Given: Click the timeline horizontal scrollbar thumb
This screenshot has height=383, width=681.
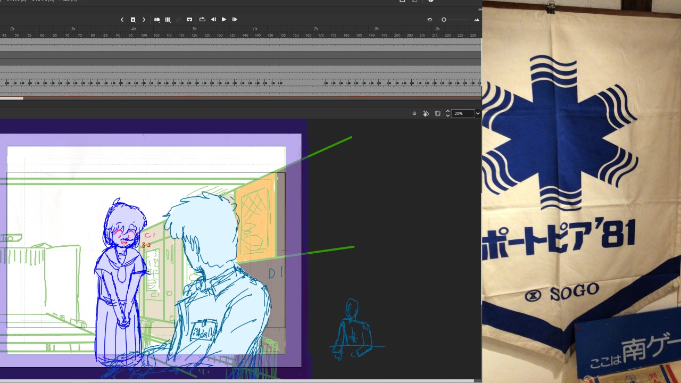Looking at the screenshot, I should point(12,98).
